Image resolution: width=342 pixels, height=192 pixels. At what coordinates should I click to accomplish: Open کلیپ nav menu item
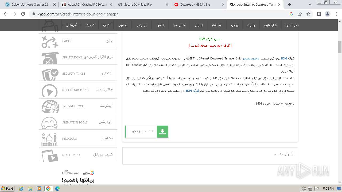pyautogui.click(x=106, y=25)
